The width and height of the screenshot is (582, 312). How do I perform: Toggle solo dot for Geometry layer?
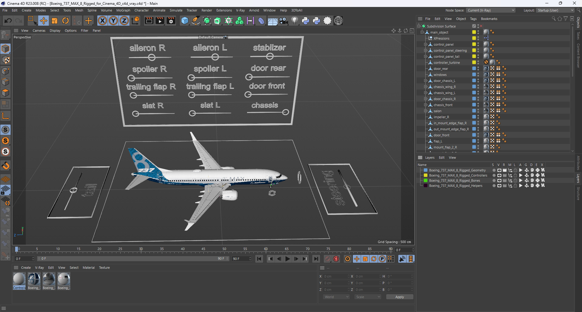494,170
